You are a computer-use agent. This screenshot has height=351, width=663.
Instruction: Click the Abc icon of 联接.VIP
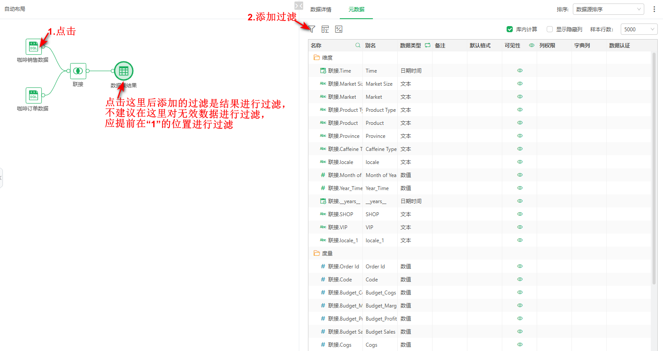[323, 227]
